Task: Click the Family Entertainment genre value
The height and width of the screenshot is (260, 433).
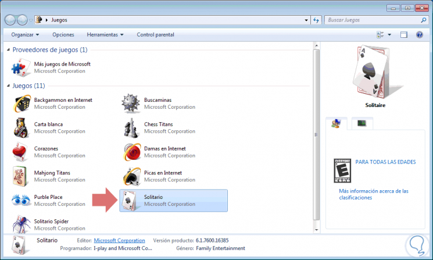Action: (x=220, y=248)
